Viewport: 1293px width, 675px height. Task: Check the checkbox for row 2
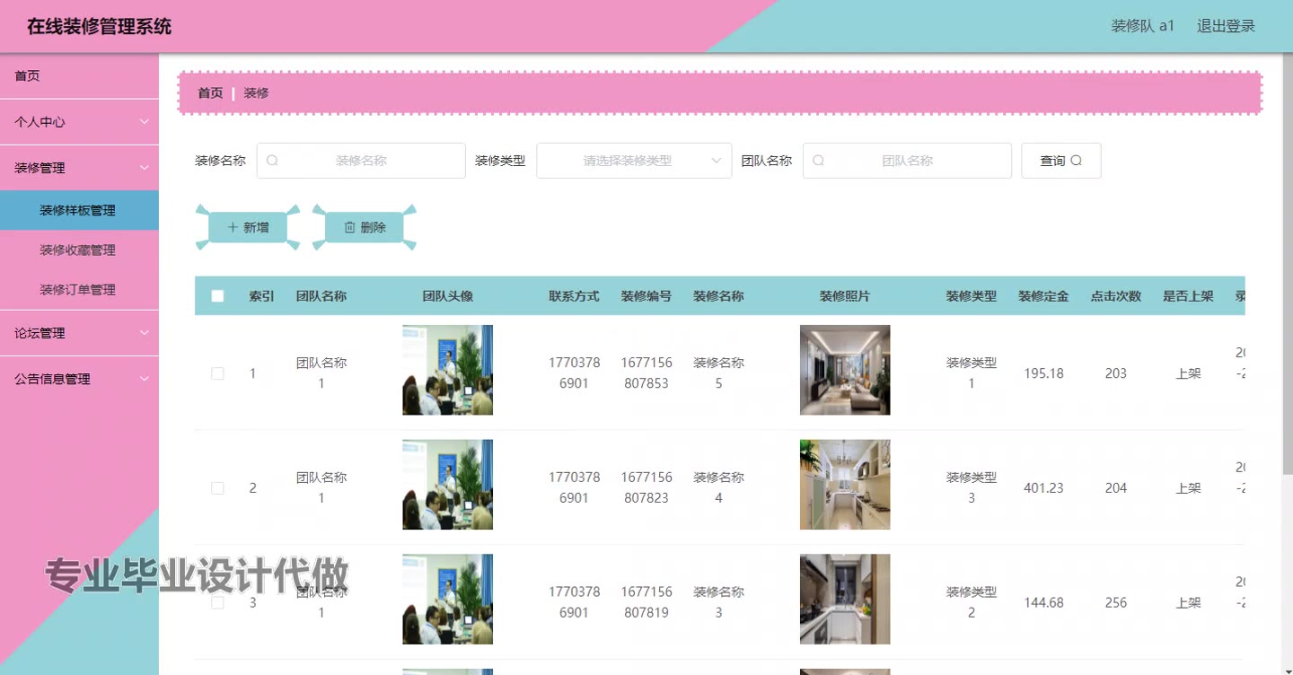pyautogui.click(x=217, y=488)
